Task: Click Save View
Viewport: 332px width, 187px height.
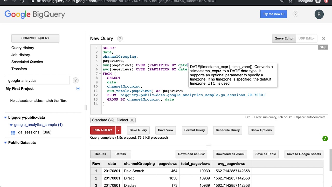Action: 166,130
